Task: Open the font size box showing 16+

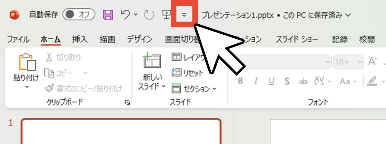Action: tap(348, 62)
